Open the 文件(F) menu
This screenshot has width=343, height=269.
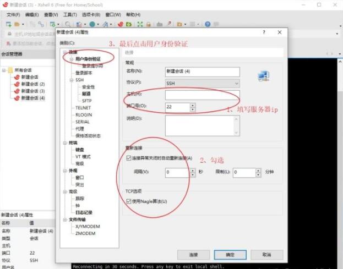(x=13, y=15)
